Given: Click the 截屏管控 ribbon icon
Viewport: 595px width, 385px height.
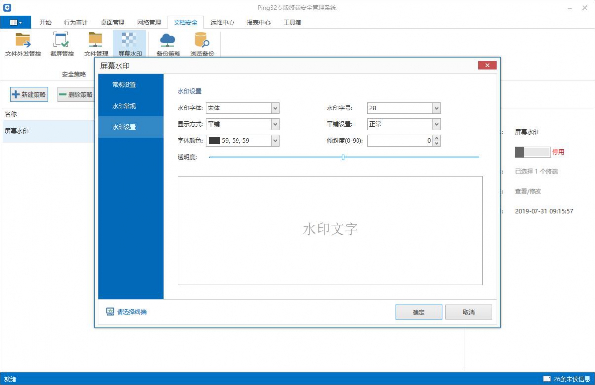Looking at the screenshot, I should [x=61, y=41].
